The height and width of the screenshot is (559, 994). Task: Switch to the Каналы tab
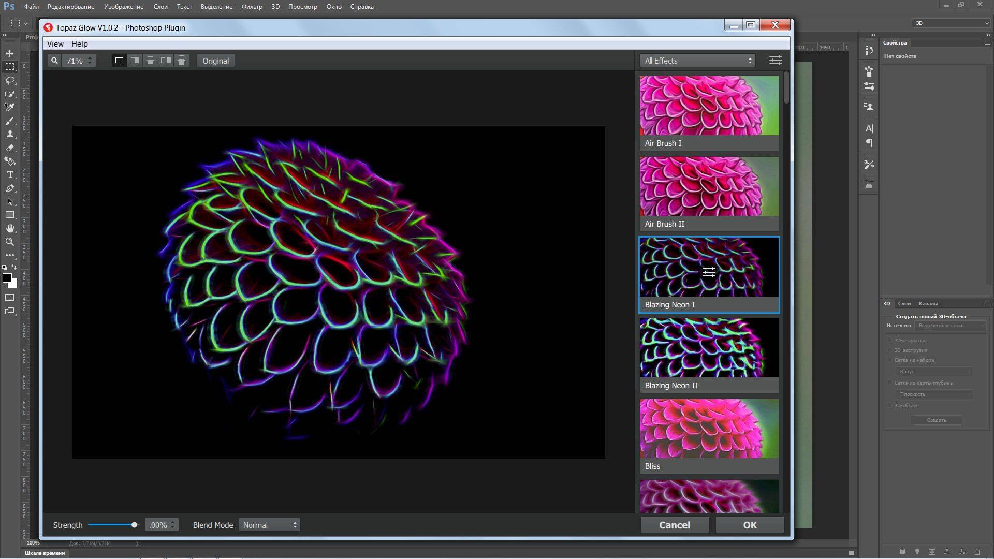pyautogui.click(x=928, y=303)
